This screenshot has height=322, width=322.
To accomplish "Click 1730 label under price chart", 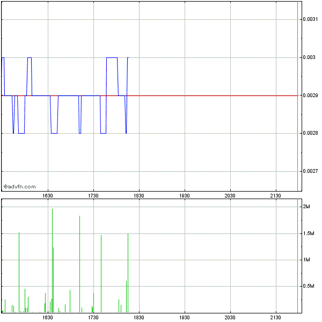I will 93,196.
